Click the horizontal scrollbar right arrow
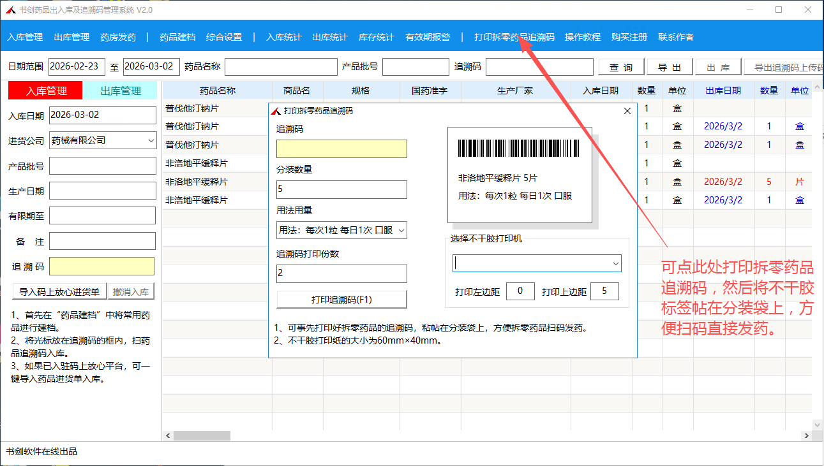824x466 pixels. click(806, 435)
